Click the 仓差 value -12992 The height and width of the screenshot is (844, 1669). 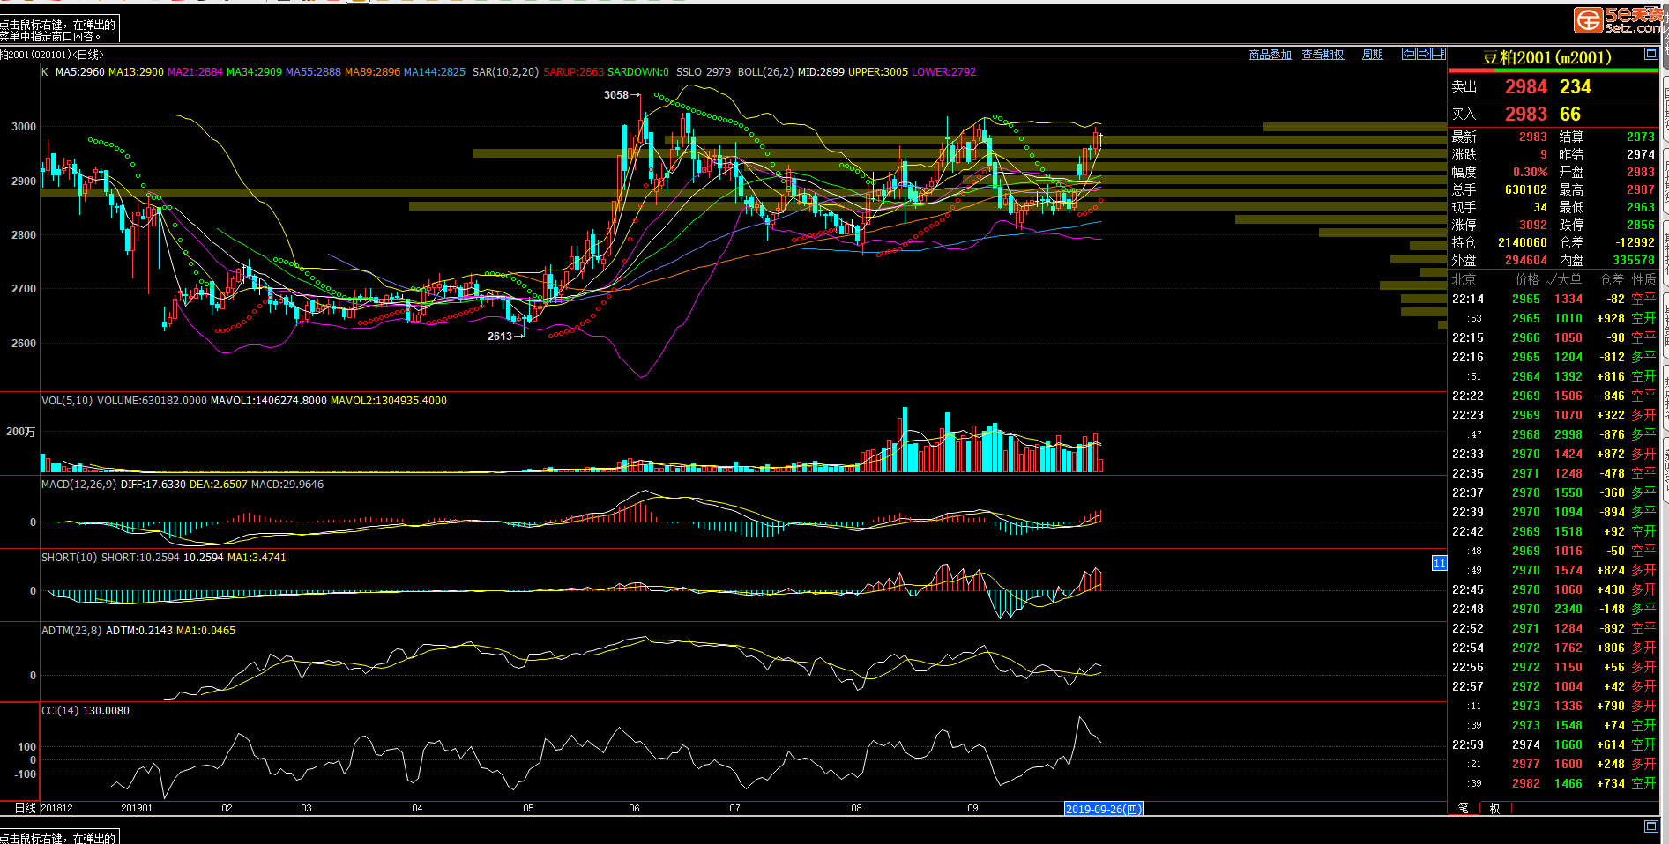[x=1635, y=242]
